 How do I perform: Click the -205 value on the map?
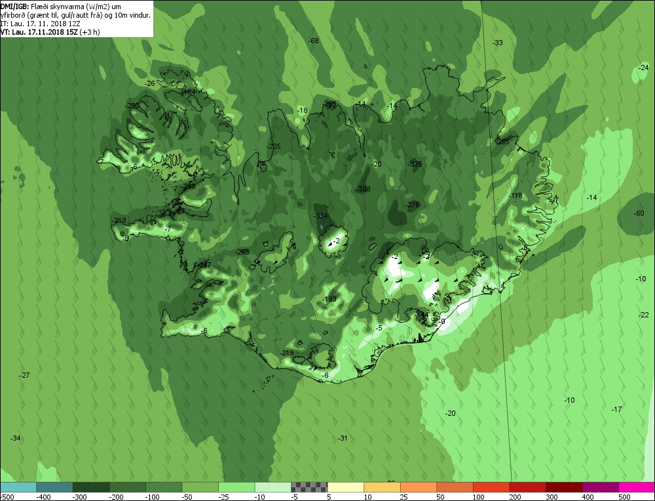(x=274, y=147)
